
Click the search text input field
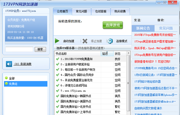(19, 49)
